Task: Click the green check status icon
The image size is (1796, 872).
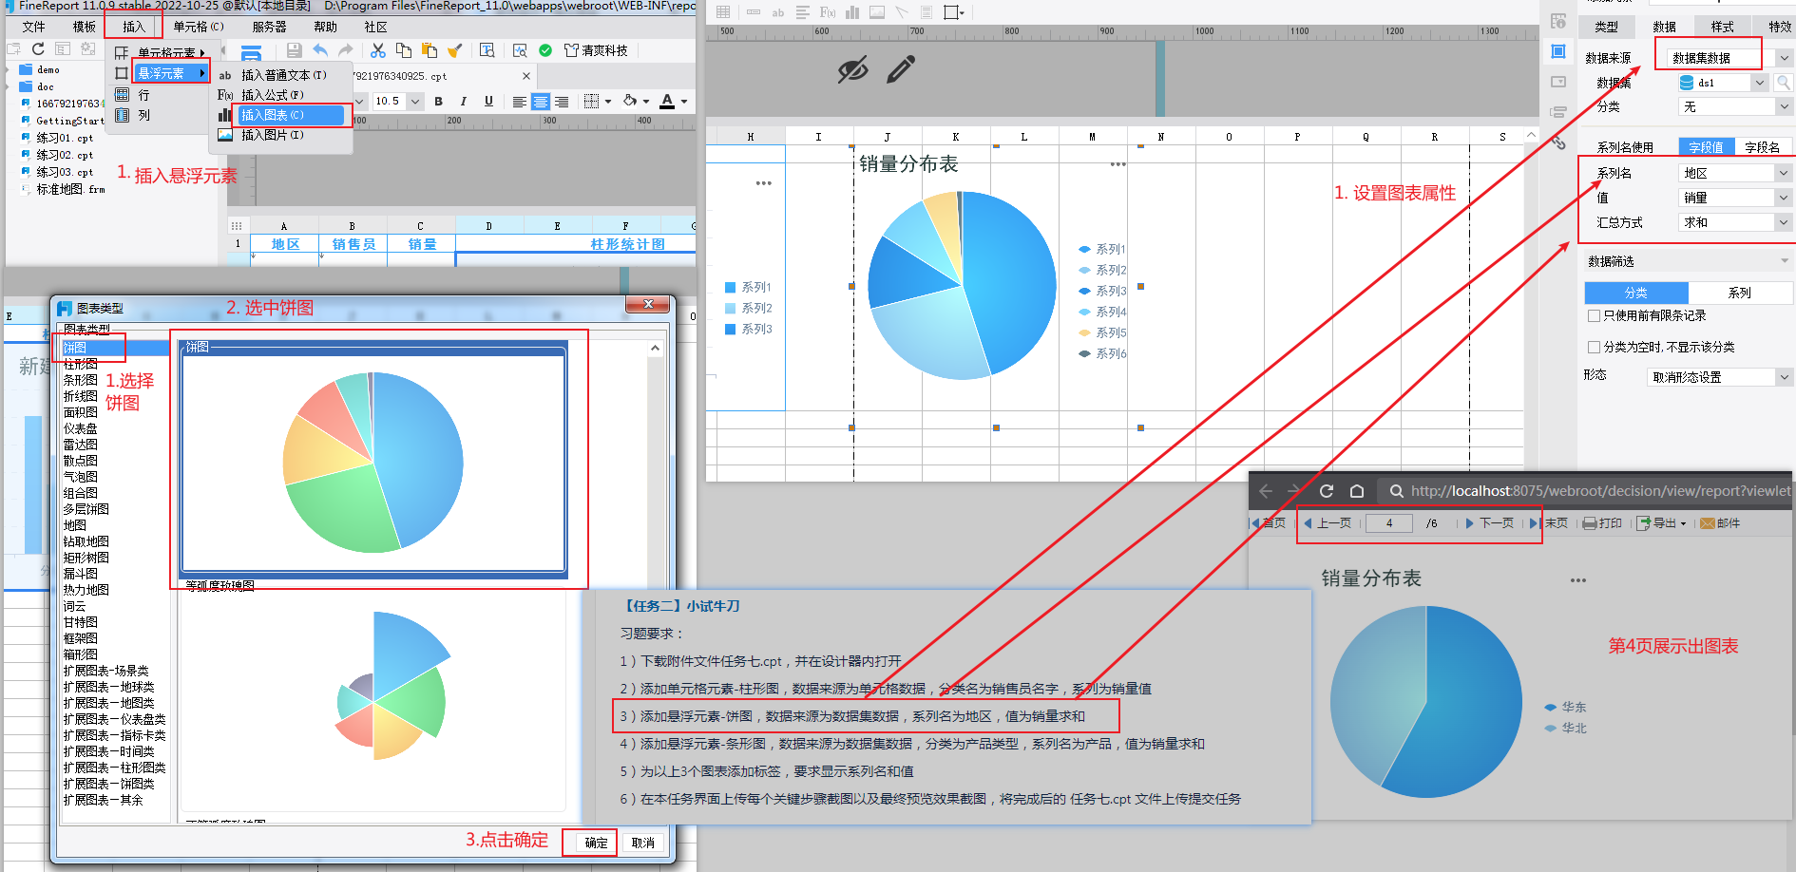Action: click(x=545, y=50)
